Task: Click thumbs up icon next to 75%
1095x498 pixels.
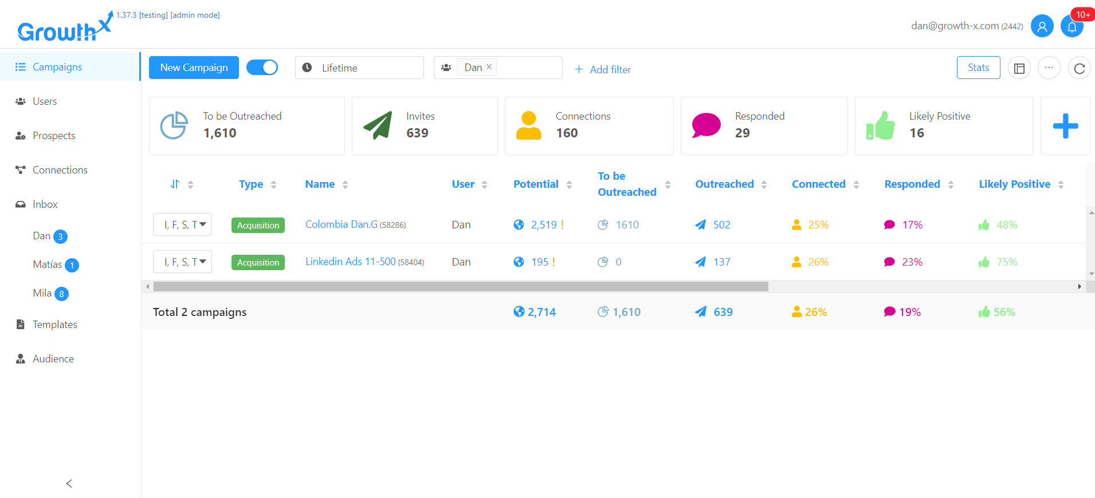Action: (984, 262)
